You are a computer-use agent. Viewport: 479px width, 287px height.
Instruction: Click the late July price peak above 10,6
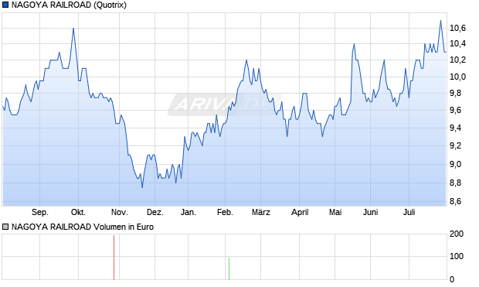(x=440, y=21)
